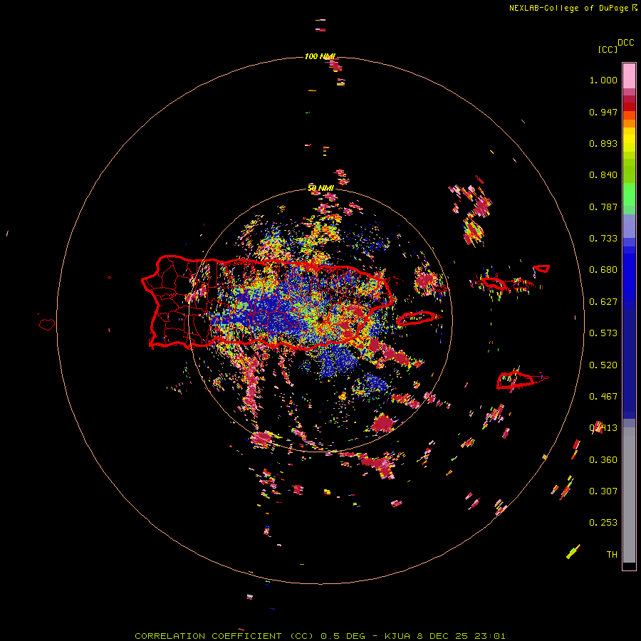Click the St. Croix island outline to southeast
The width and height of the screenshot is (641, 641).
(x=517, y=380)
